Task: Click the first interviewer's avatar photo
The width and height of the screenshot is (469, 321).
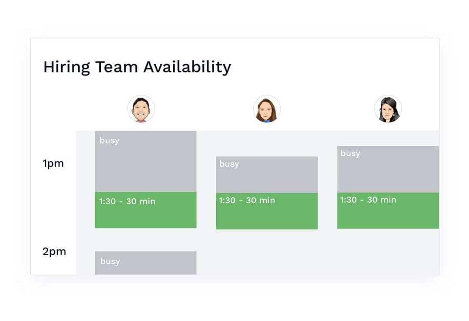Action: [x=141, y=109]
